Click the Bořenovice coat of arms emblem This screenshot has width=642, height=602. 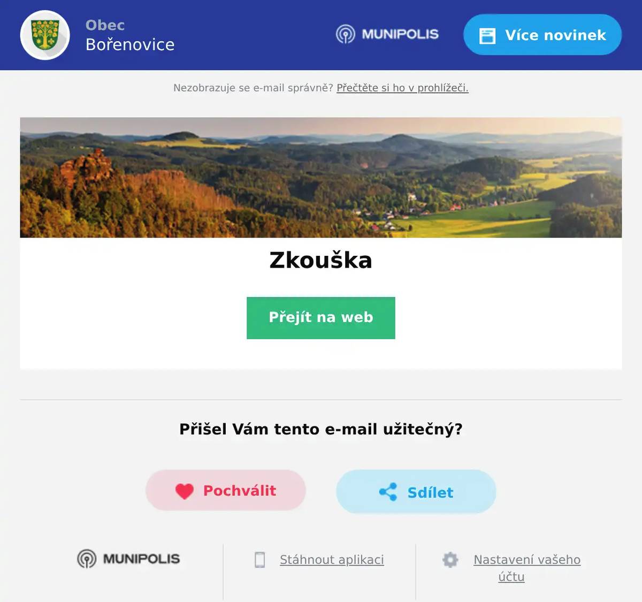45,35
